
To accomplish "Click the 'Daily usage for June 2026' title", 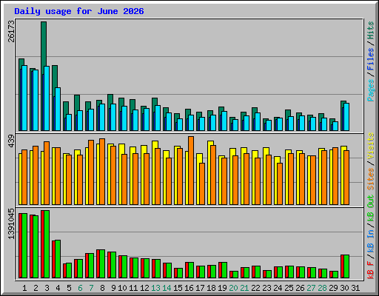I will [x=79, y=11].
